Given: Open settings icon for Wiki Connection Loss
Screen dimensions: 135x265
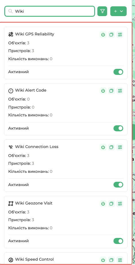Looking at the screenshot, I should [x=120, y=147].
